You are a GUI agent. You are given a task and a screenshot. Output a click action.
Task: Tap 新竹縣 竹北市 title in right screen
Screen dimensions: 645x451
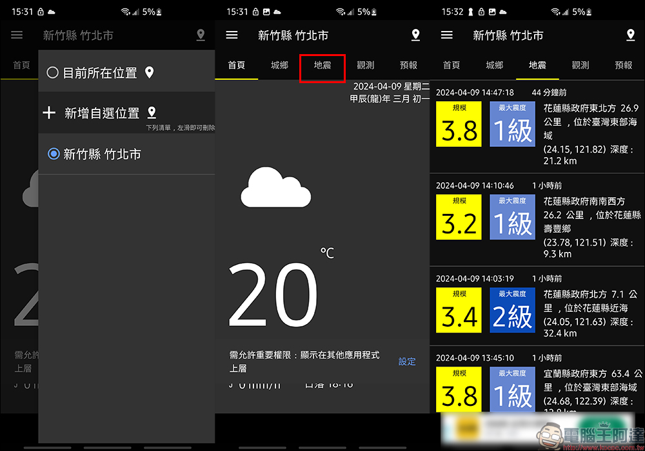pyautogui.click(x=508, y=35)
